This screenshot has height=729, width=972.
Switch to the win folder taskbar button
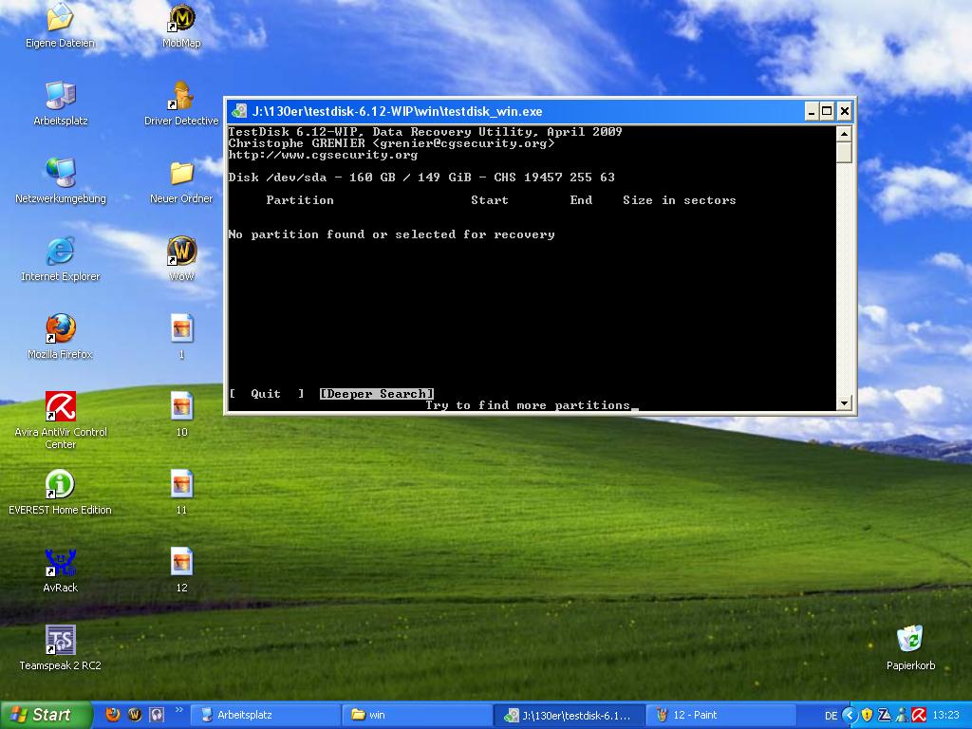[x=417, y=716]
